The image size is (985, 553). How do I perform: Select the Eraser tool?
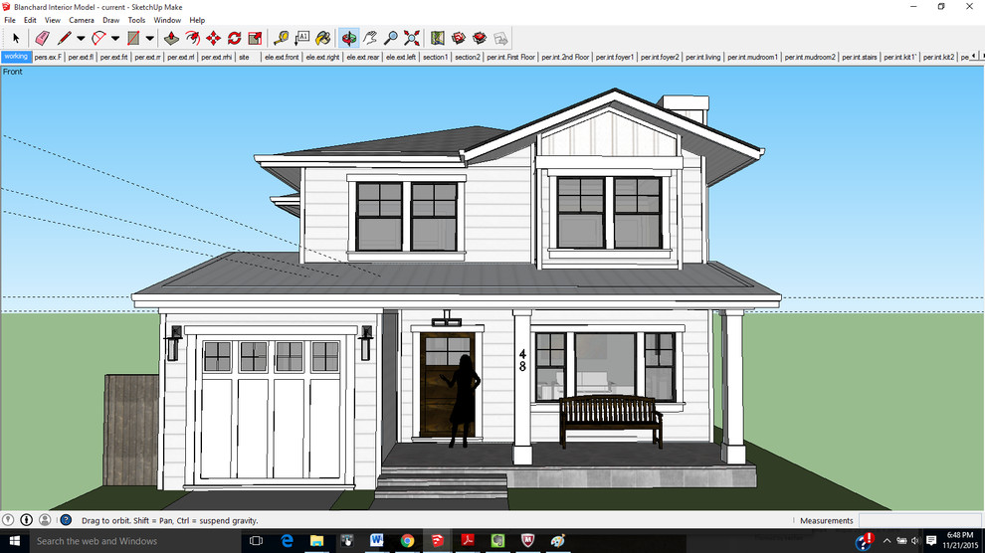(42, 38)
